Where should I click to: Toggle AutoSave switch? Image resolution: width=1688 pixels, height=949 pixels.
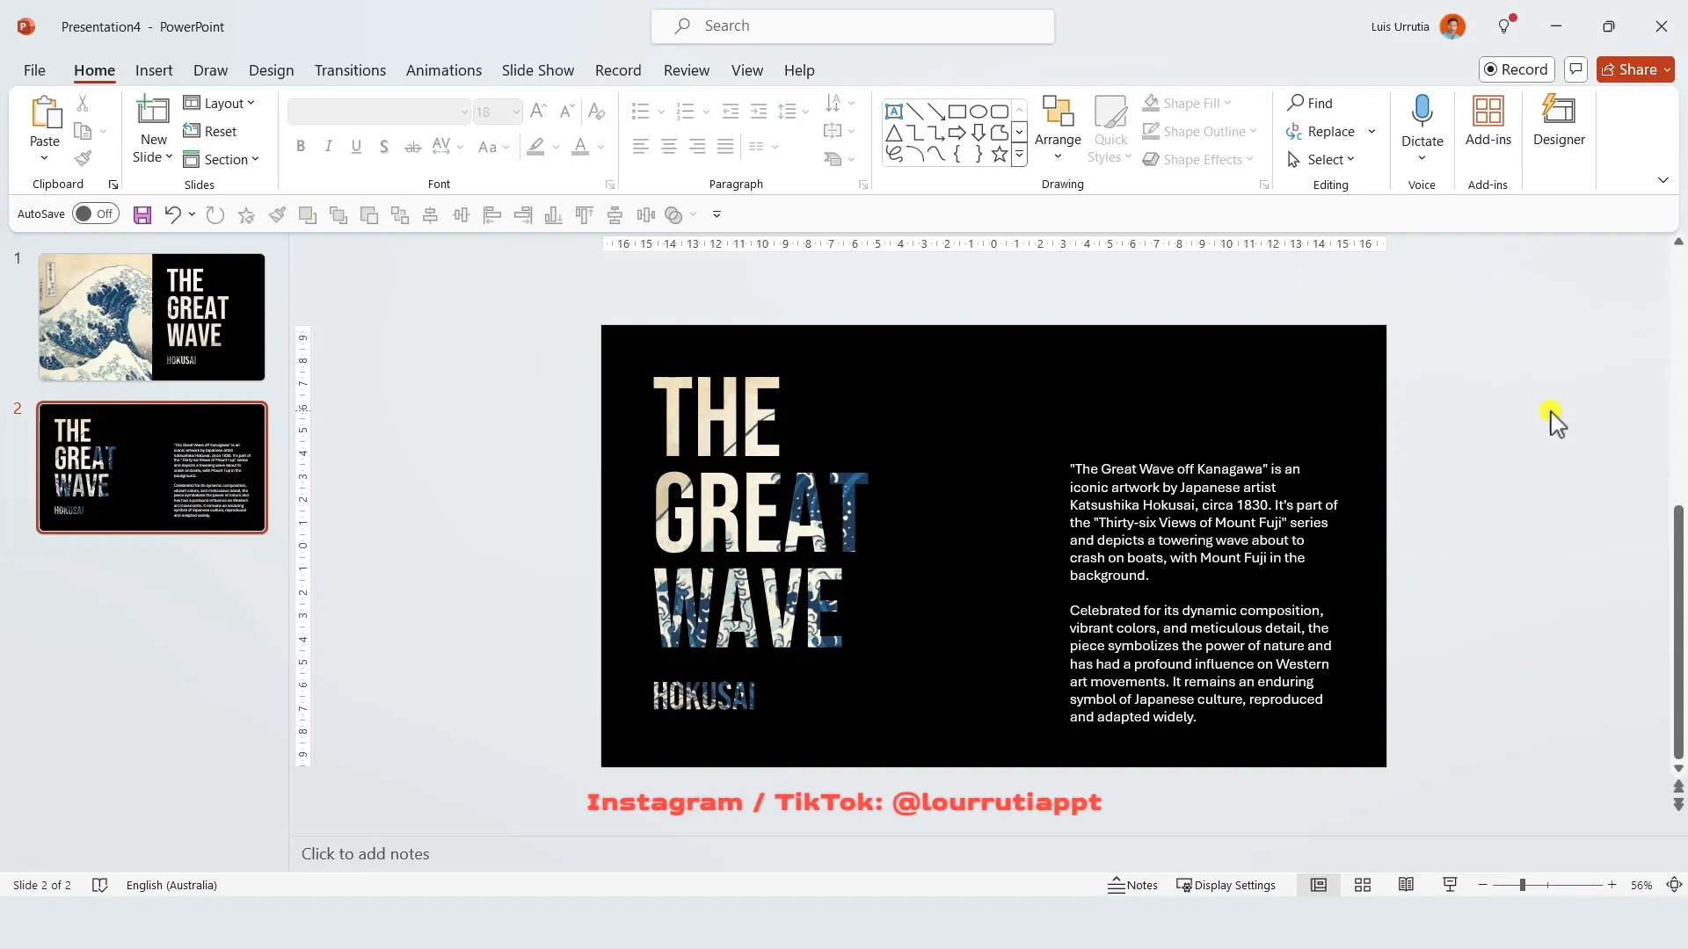click(x=96, y=214)
